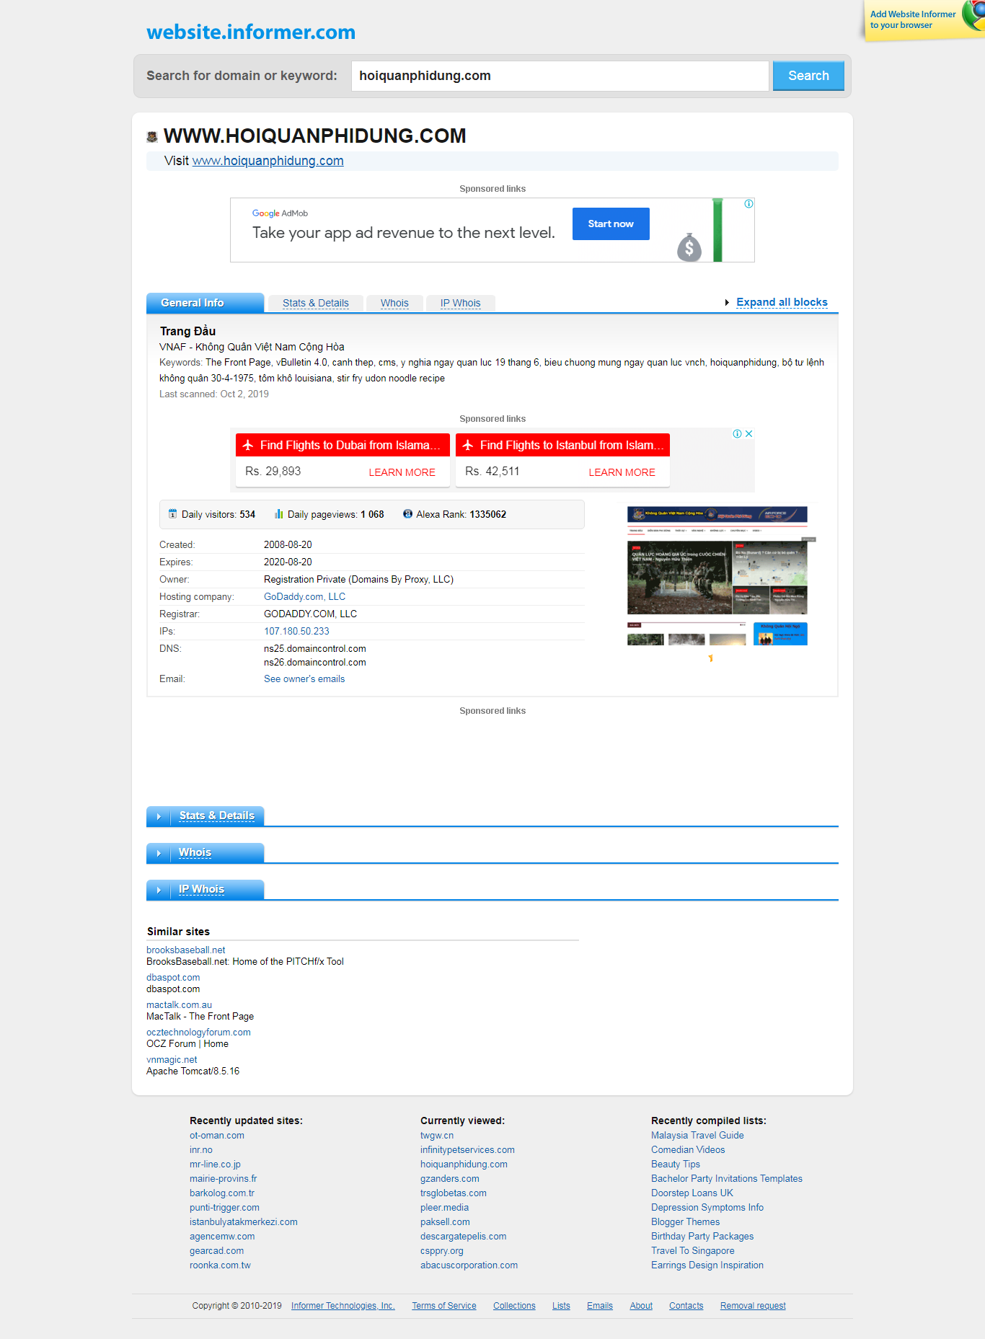Switch to the General Info tab

[205, 303]
